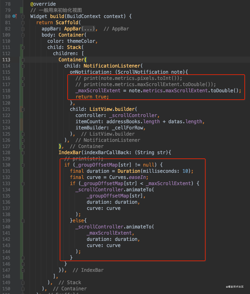Click the highlighted line number 113
250x294 pixels.
pyautogui.click(x=6, y=60)
